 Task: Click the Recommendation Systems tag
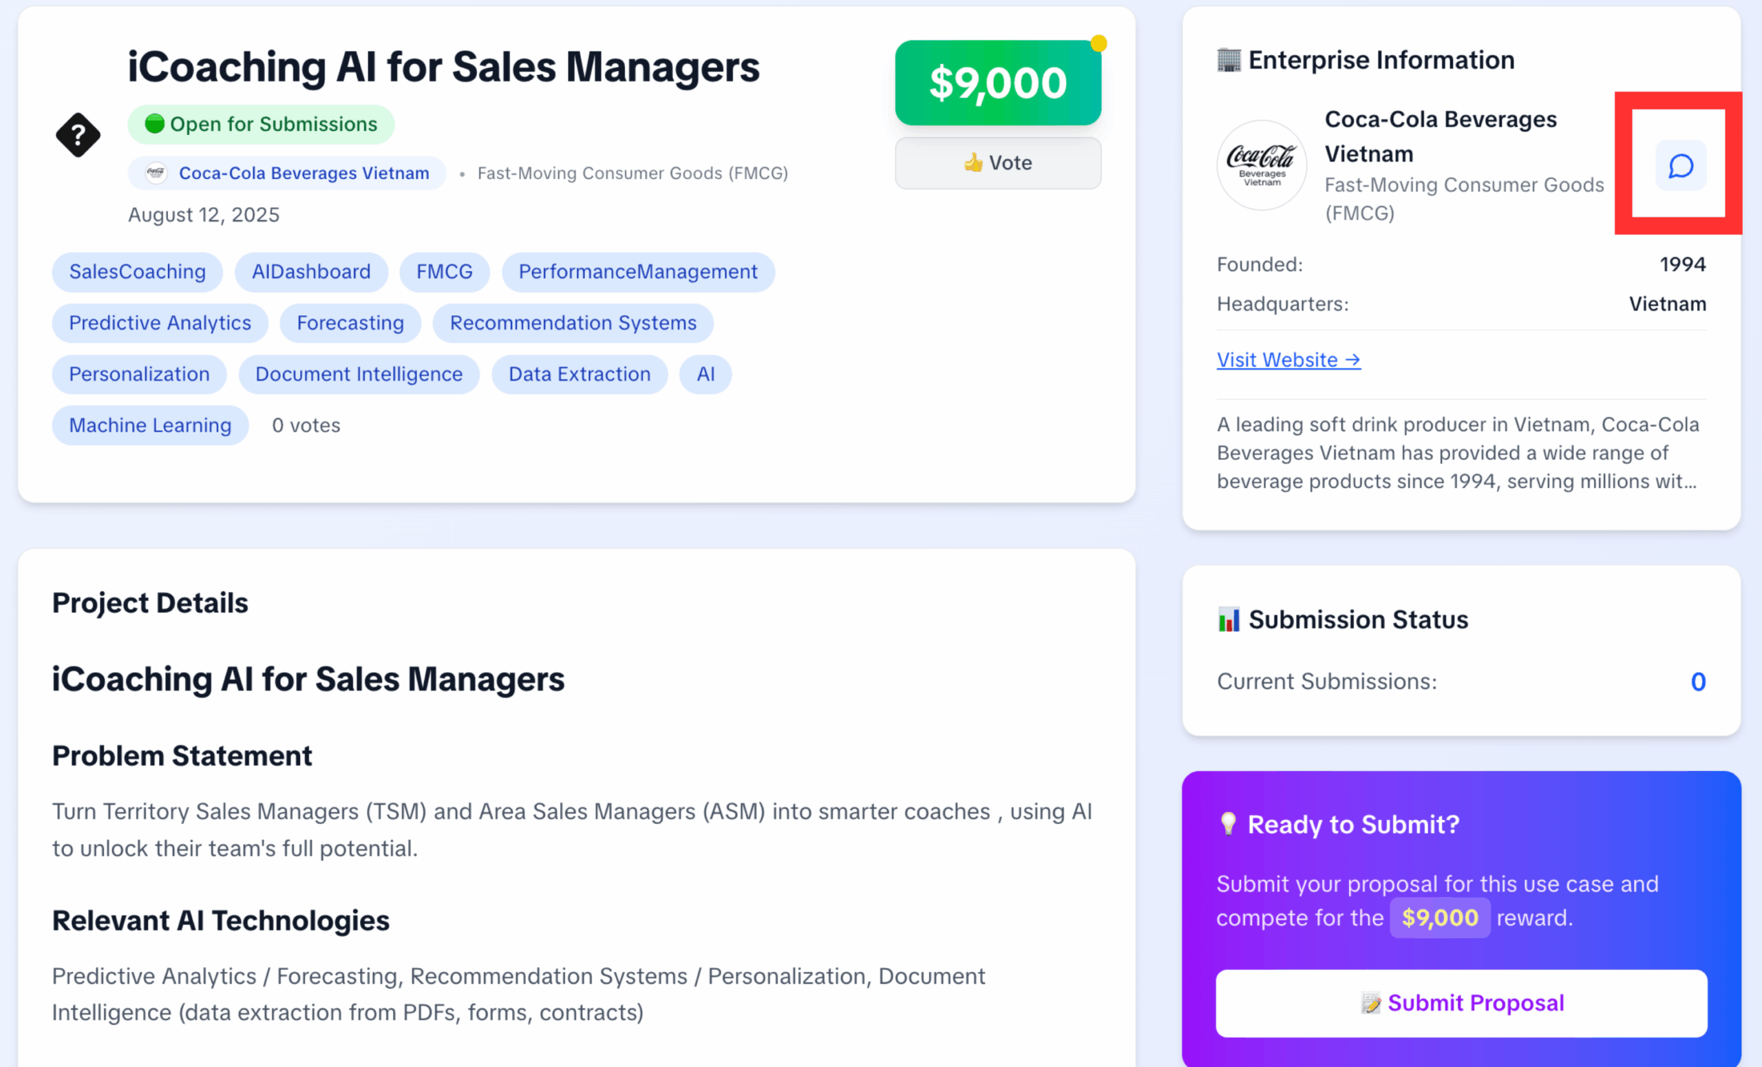click(573, 324)
